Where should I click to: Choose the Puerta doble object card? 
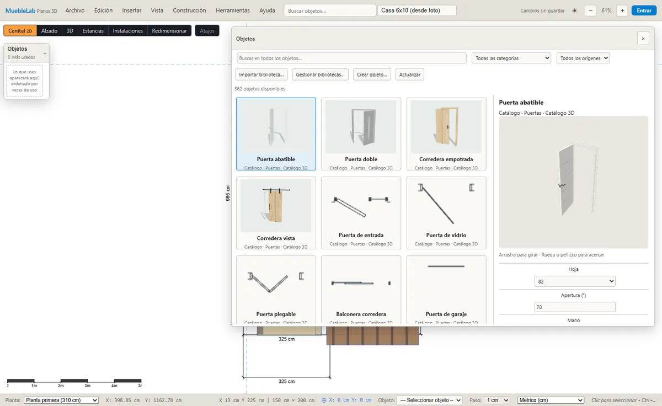coord(361,134)
